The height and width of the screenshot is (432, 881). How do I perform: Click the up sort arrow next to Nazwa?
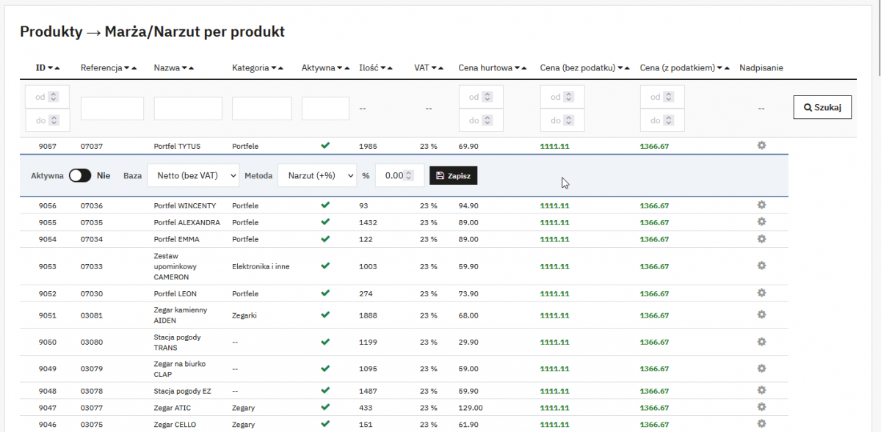[191, 68]
